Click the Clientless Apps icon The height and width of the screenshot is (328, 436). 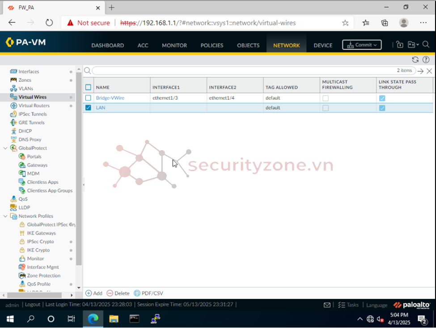coord(22,182)
